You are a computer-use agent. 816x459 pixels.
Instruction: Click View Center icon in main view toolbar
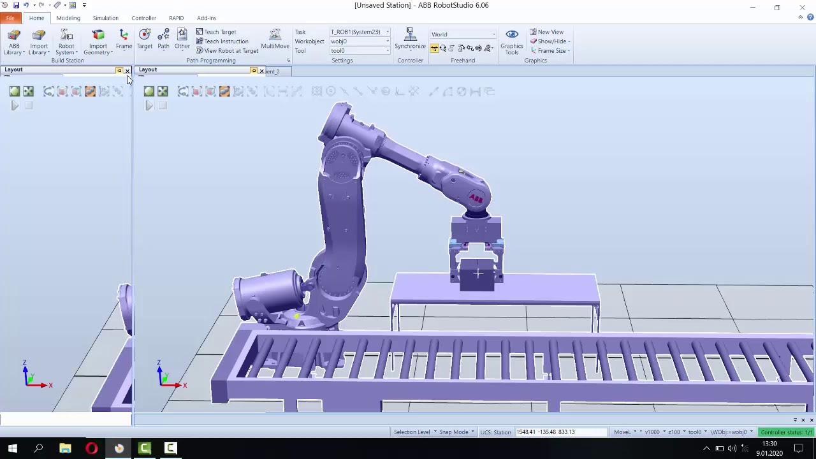tap(163, 92)
